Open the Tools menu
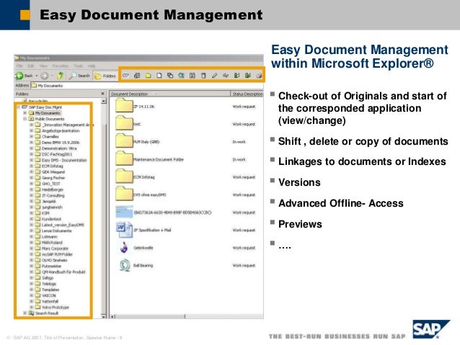Screen dimensions: 460x345 click(79, 66)
